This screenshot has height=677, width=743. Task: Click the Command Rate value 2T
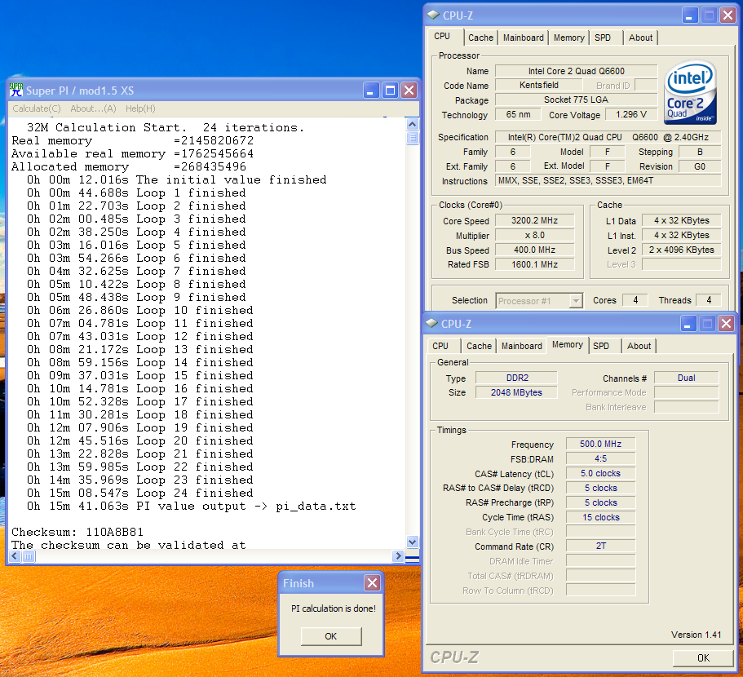tap(600, 546)
